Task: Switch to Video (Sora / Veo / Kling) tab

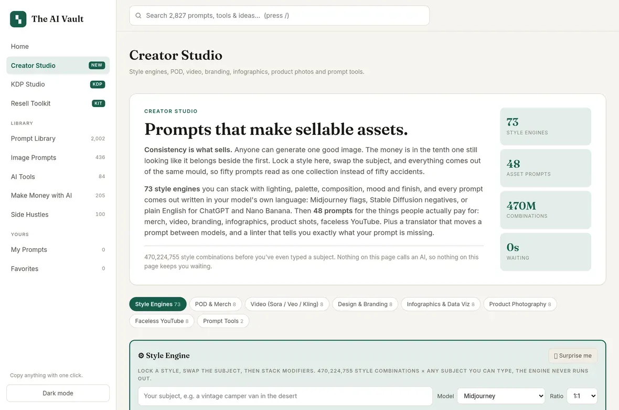Action: tap(287, 304)
